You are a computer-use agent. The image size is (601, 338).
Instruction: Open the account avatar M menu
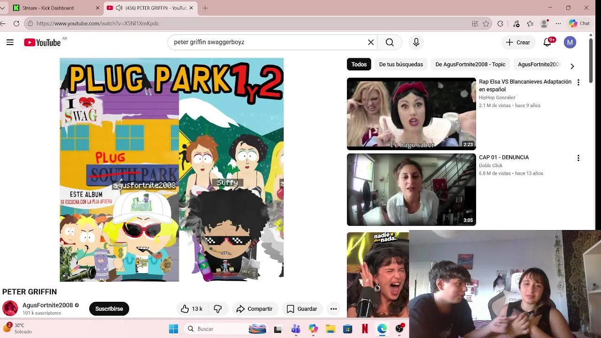pos(570,42)
